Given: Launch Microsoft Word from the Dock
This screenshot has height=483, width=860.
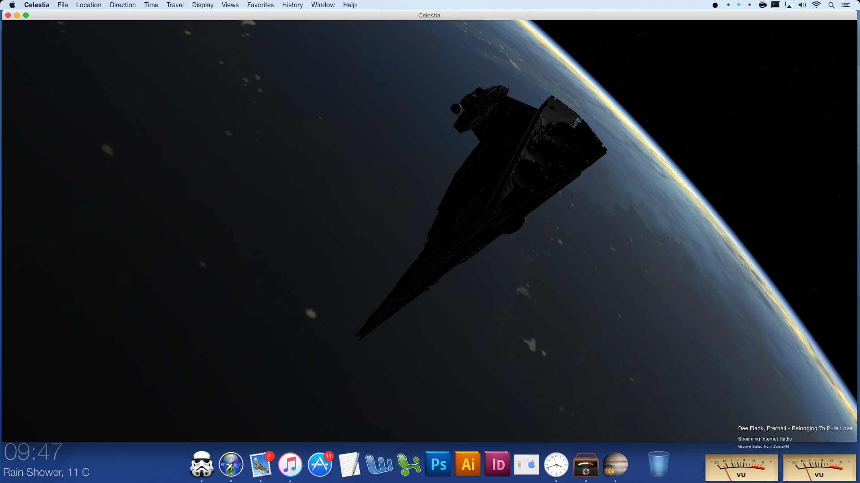Looking at the screenshot, I should coord(379,464).
